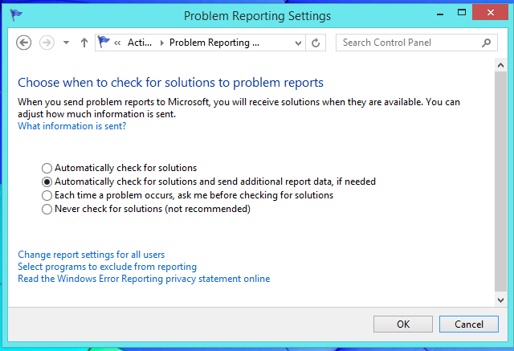514x351 pixels.
Task: Select Automatically check for solutions
Action: [47, 168]
